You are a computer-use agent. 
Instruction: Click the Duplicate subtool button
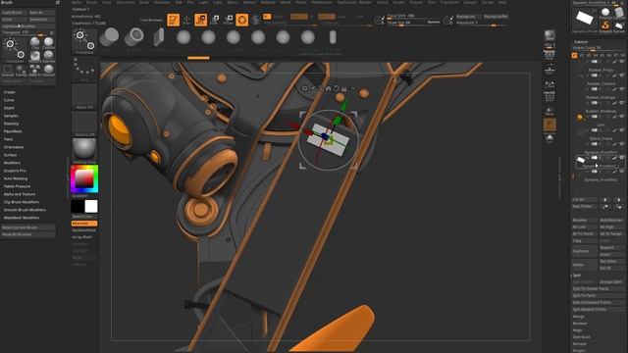point(585,251)
